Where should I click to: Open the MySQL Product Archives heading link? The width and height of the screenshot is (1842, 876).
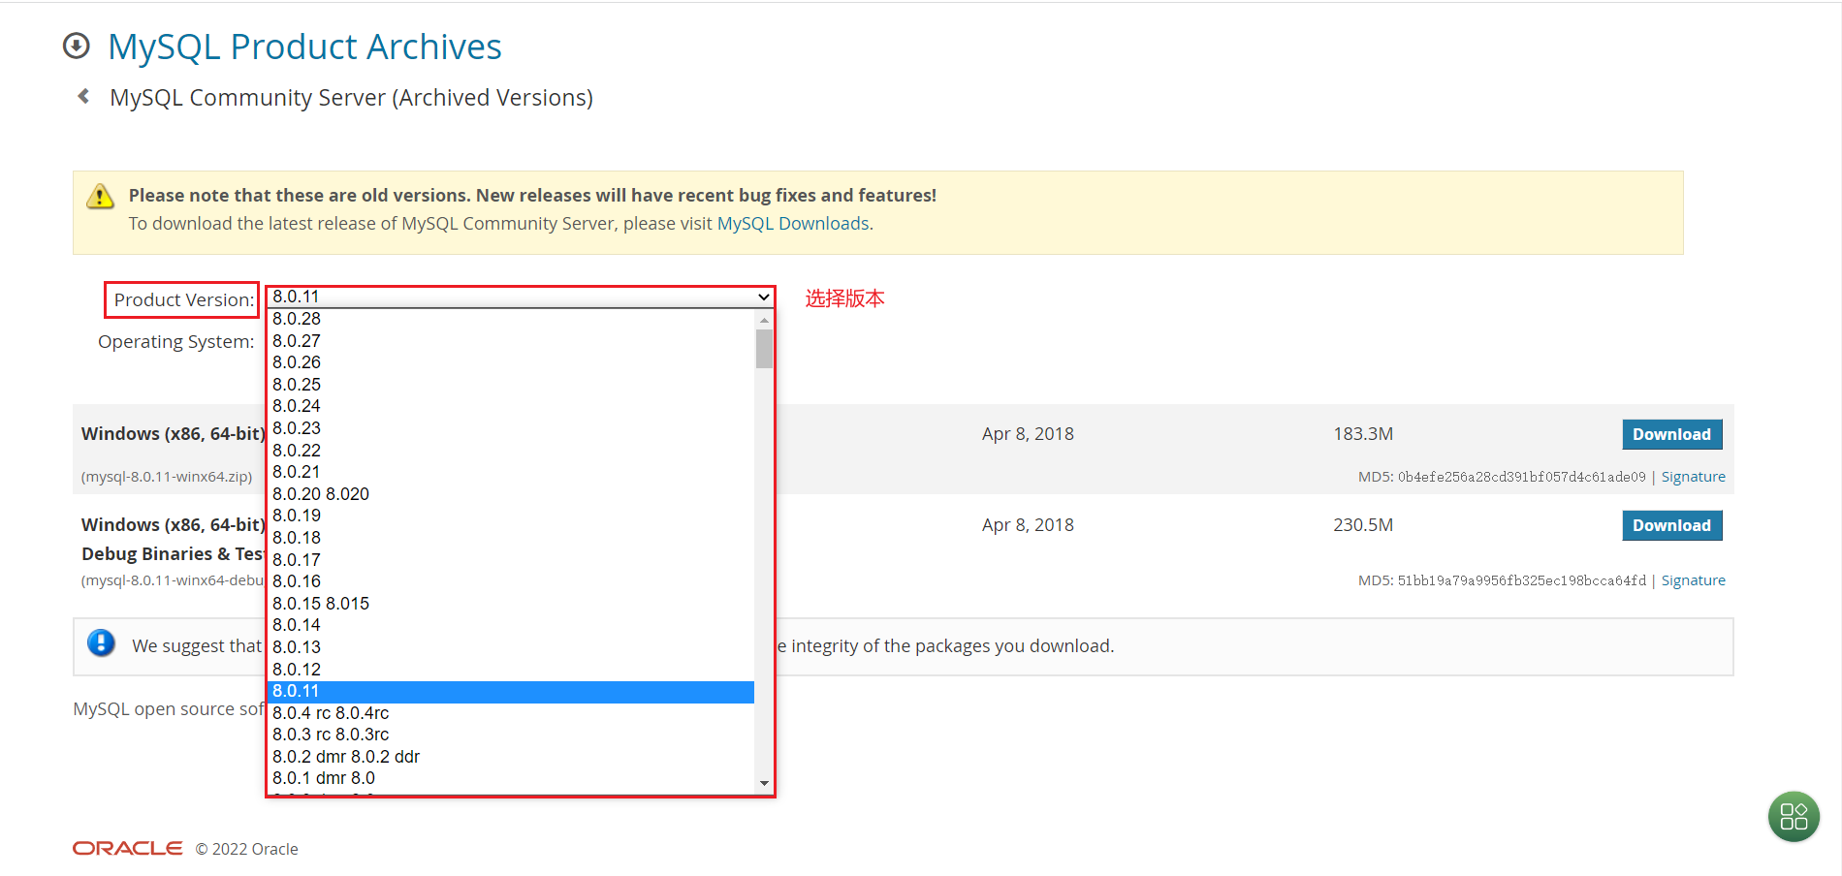tap(304, 47)
